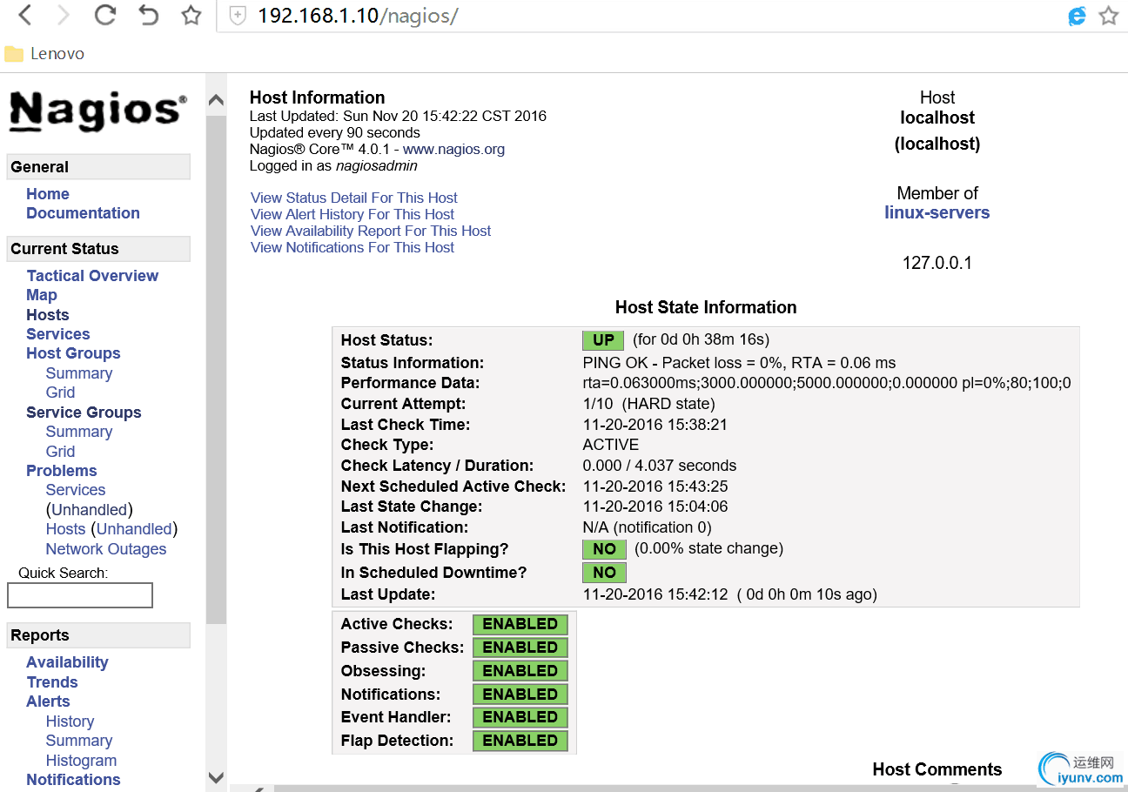Open Services under Problems
This screenshot has width=1128, height=792.
pyautogui.click(x=76, y=490)
